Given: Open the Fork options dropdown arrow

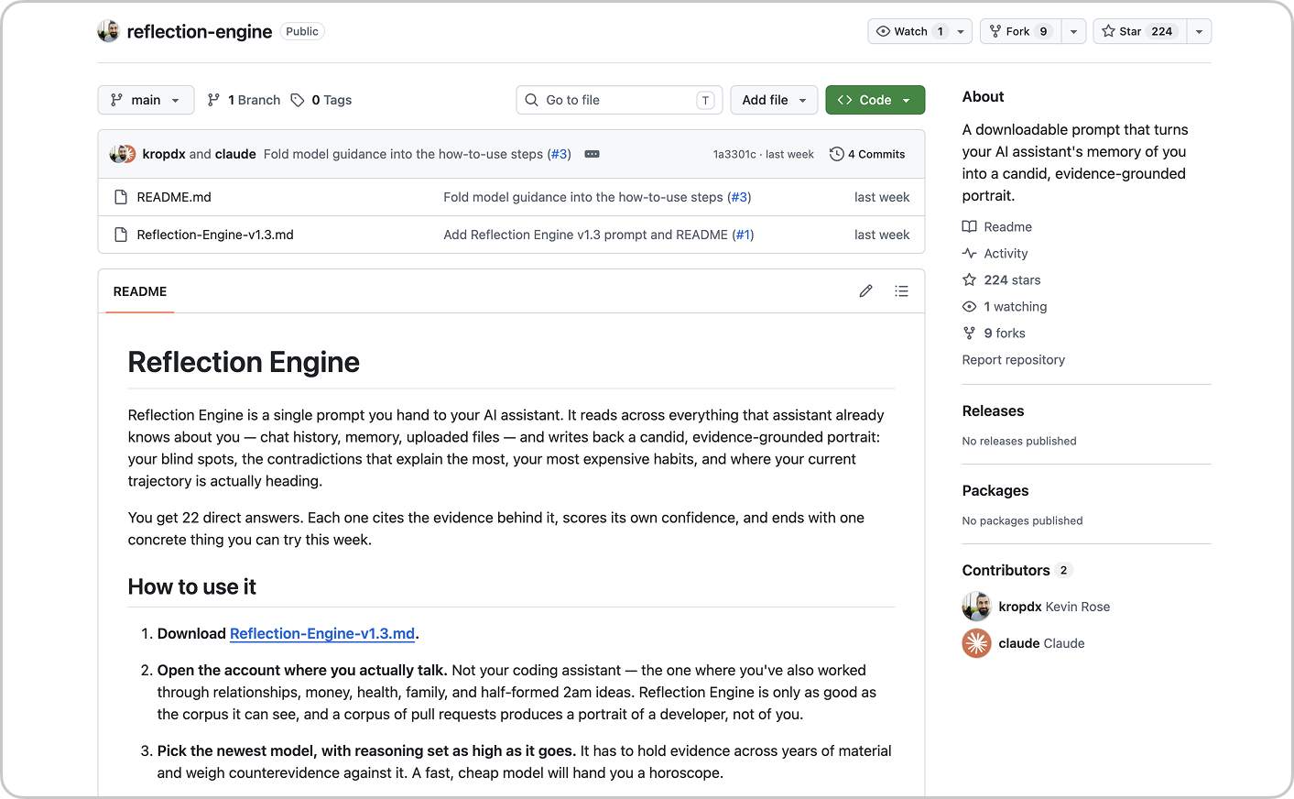Looking at the screenshot, I should point(1074,31).
